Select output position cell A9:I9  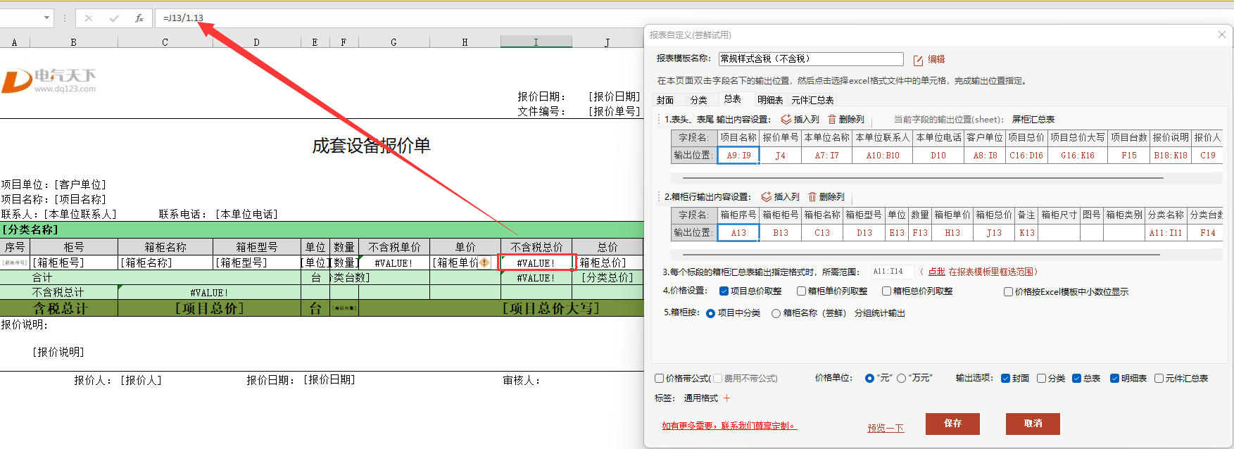738,156
